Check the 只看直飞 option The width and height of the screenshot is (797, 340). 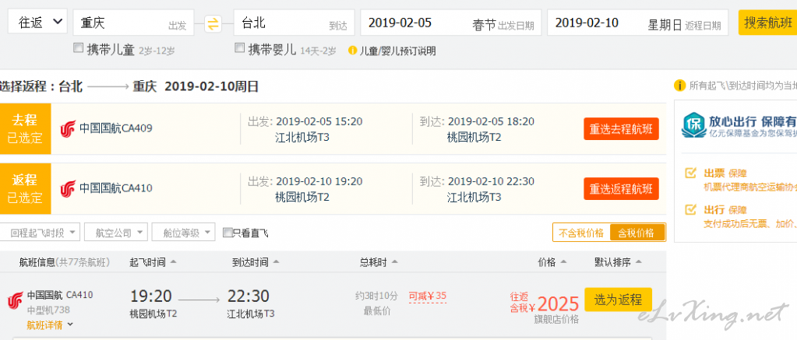227,233
